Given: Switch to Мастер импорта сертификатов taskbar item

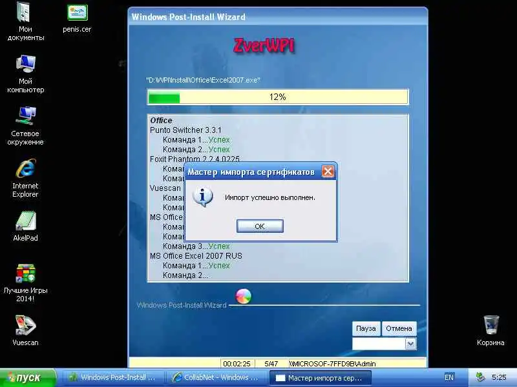Looking at the screenshot, I should pyautogui.click(x=320, y=378).
